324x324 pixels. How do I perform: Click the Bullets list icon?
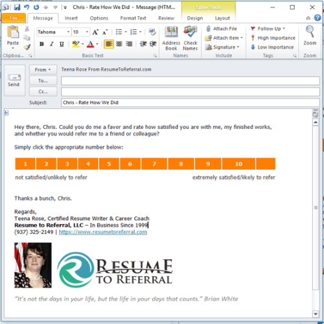119,32
